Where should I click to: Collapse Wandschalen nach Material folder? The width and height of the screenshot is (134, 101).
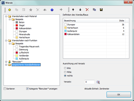click(6, 16)
